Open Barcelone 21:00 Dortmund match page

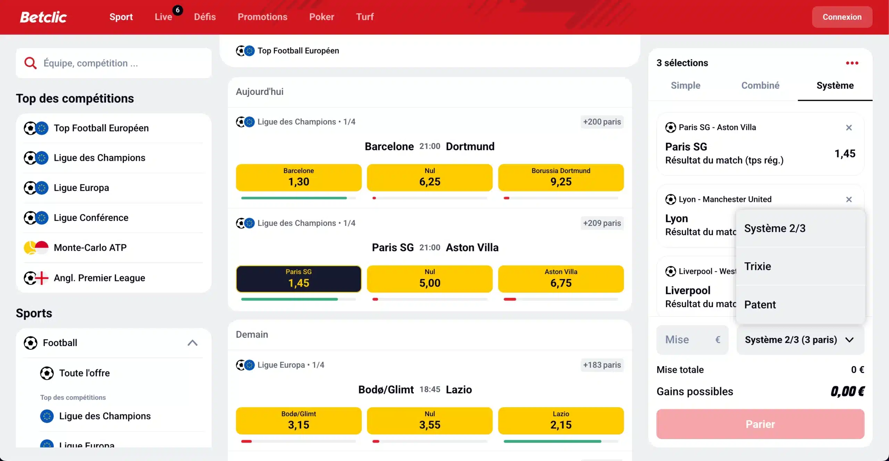pyautogui.click(x=430, y=147)
